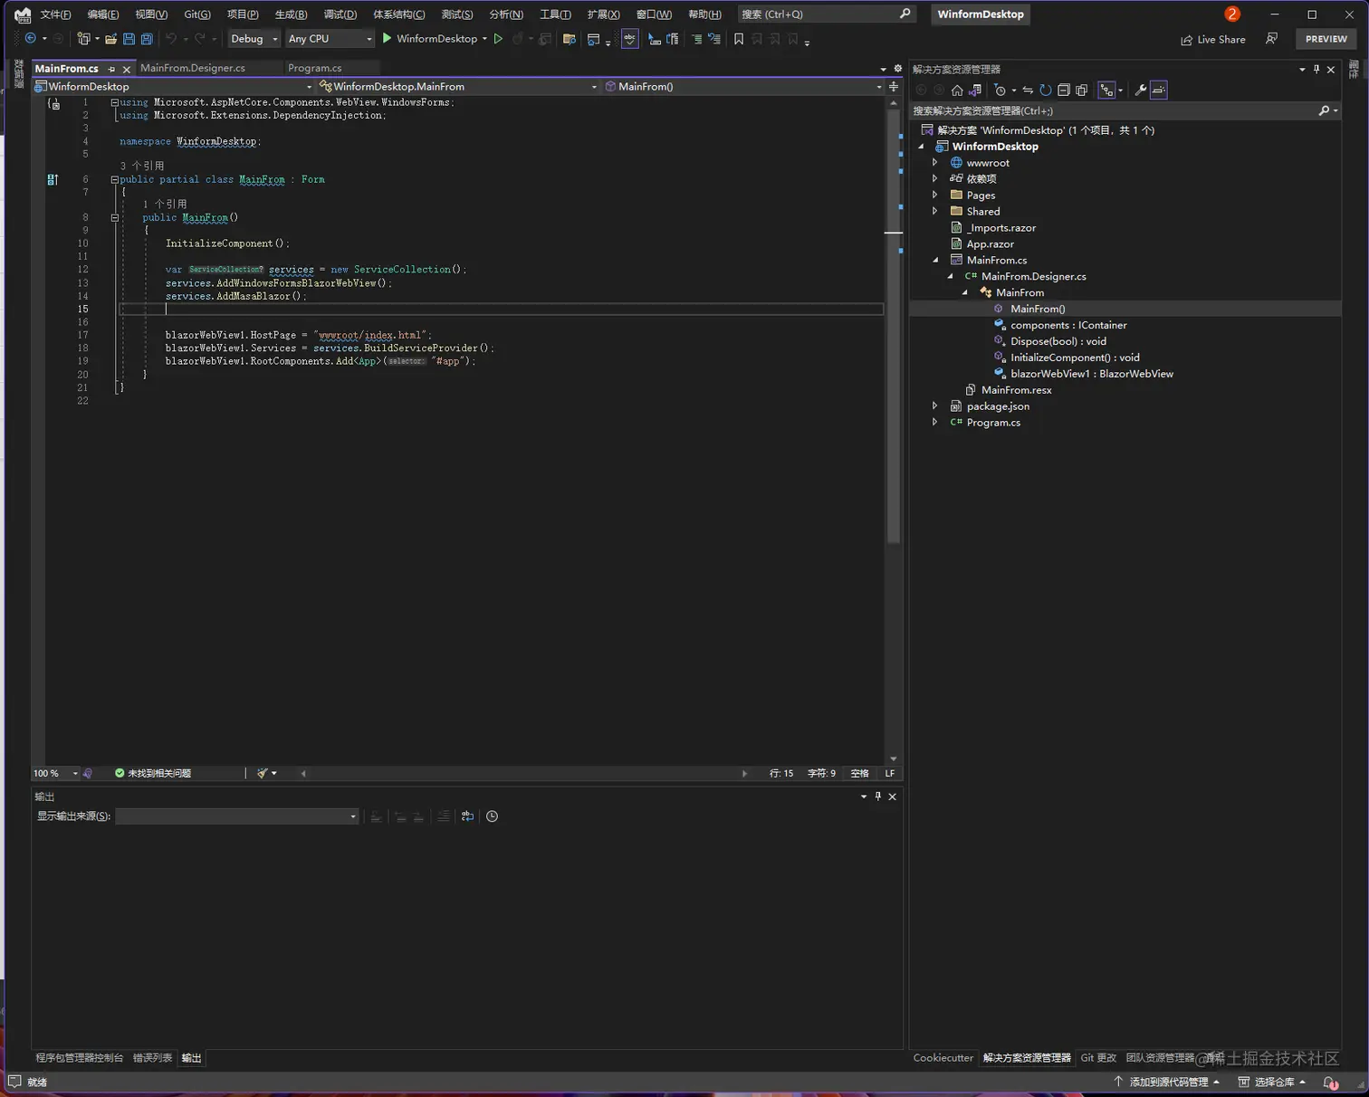Save the current file with the disk icon

129,39
